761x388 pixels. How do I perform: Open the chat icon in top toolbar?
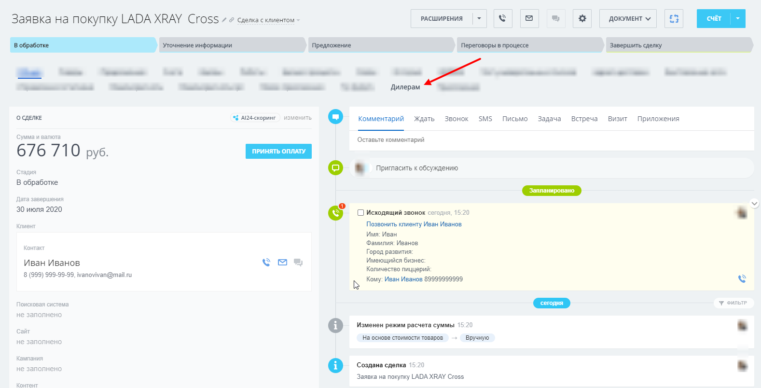click(x=556, y=18)
